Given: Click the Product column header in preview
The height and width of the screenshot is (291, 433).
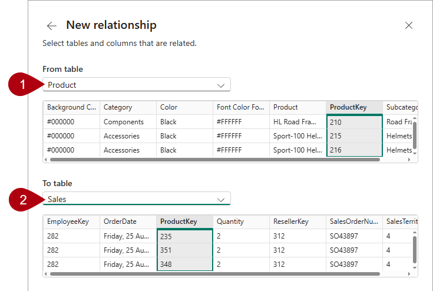Looking at the screenshot, I should coord(298,107).
